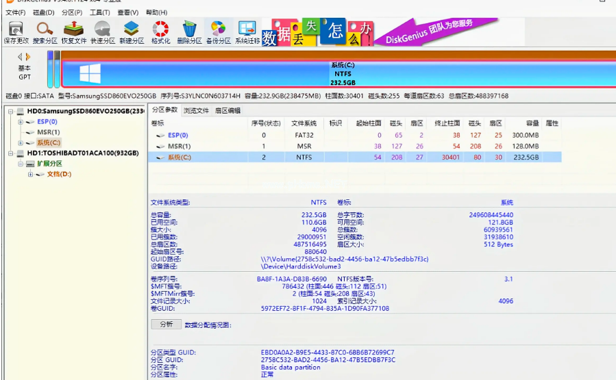Viewport: 616px width, 380px height.
Task: Click the 恢复文件 (Recover Files) icon
Action: 73,31
